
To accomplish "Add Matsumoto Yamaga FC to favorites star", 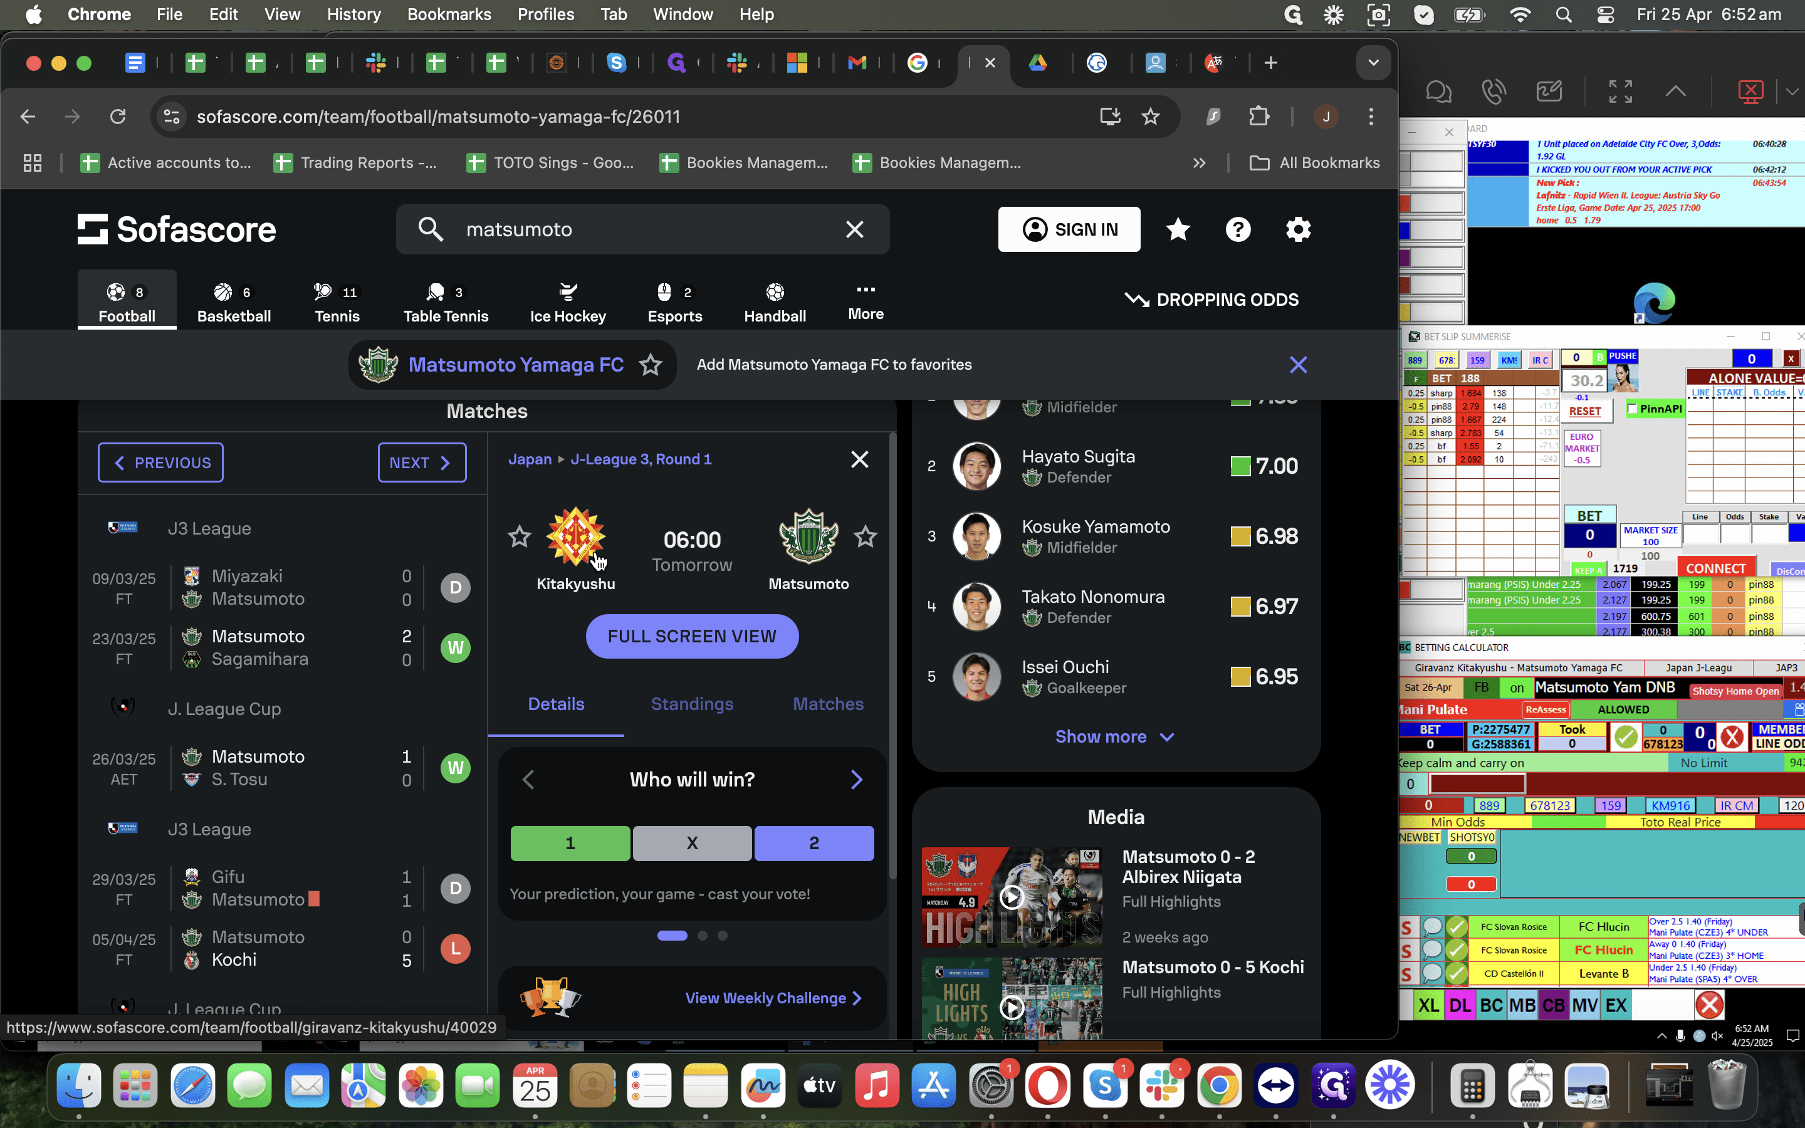I will 651,365.
